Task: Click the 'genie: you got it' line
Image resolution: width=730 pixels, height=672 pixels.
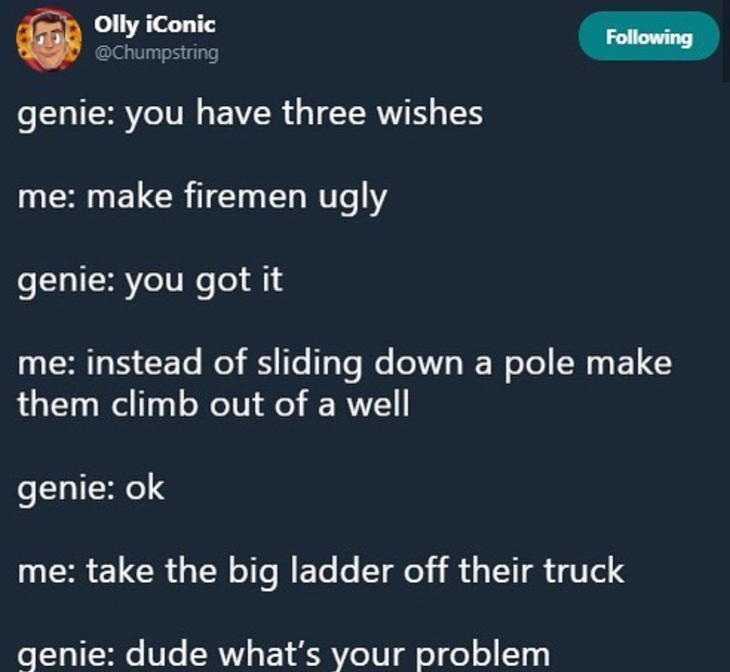Action: 150,281
